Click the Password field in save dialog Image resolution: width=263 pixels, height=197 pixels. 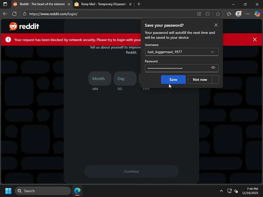coord(182,68)
